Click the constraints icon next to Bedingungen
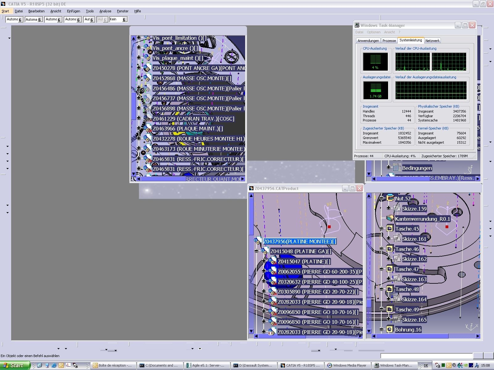Screen dimensions: 494x370 point(397,168)
